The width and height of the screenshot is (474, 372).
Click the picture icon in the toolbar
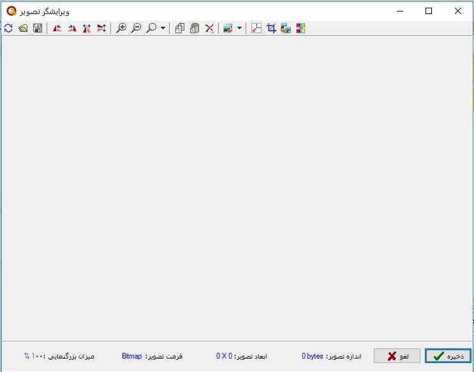pos(228,28)
